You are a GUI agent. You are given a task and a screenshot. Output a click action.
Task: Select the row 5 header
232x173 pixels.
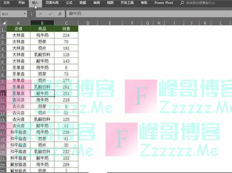click(x=3, y=55)
